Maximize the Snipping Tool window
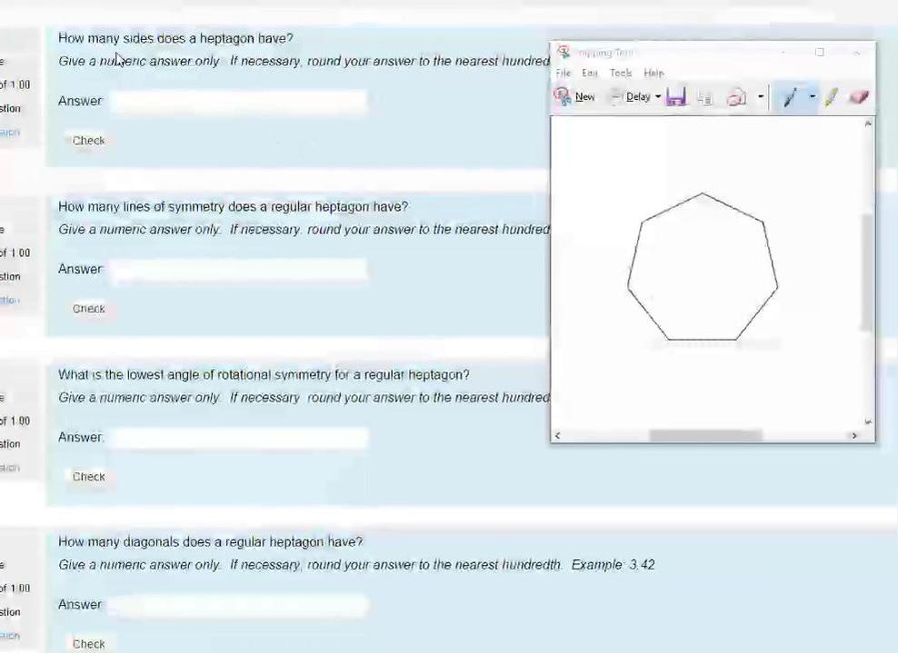 (820, 53)
